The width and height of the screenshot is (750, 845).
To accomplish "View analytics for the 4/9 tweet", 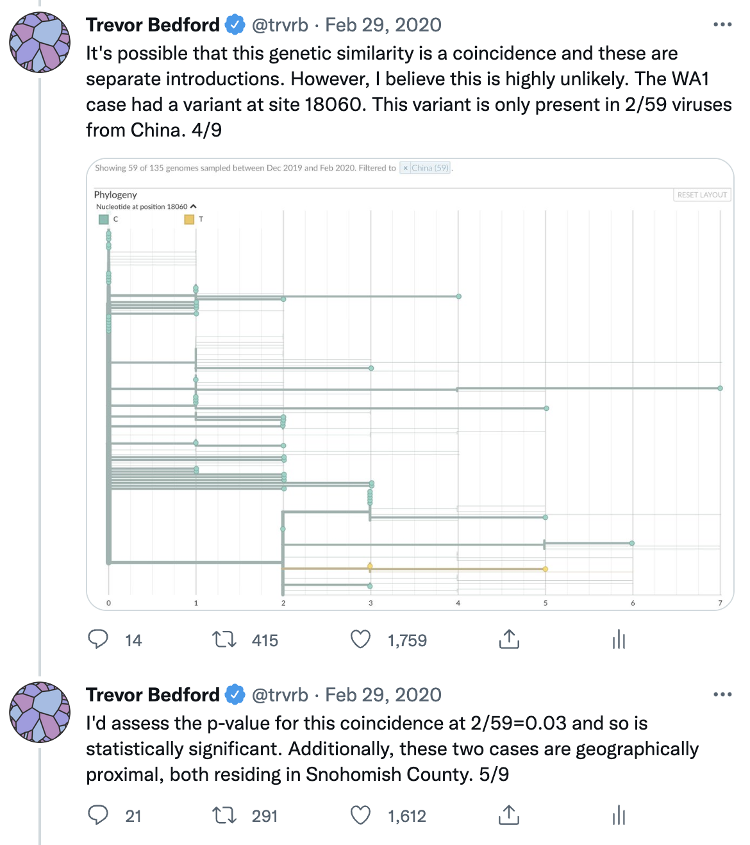I will (x=619, y=639).
